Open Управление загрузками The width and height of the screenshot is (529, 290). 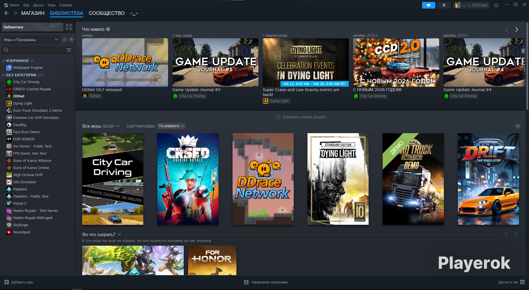click(269, 282)
